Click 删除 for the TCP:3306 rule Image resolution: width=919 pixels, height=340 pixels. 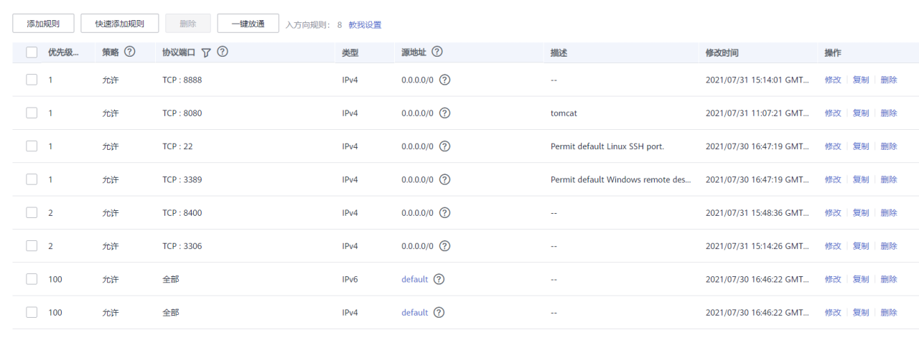point(888,246)
